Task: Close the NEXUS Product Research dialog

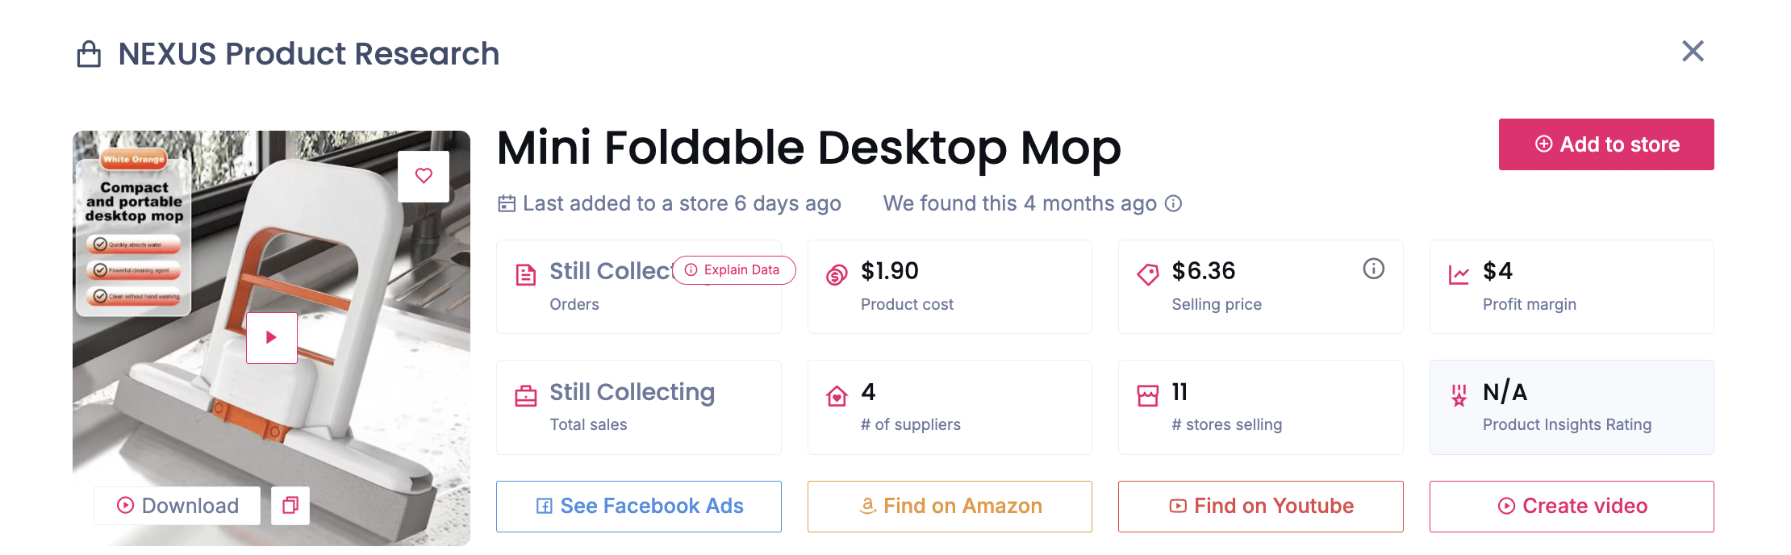Action: tap(1693, 52)
